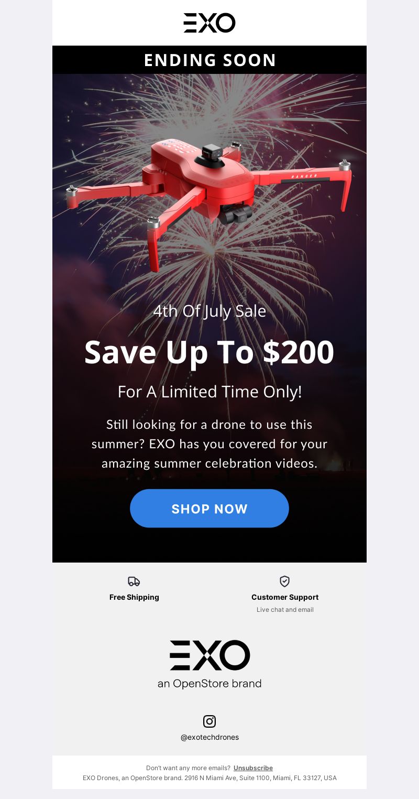
Task: Click the Instagram icon
Action: tap(210, 721)
